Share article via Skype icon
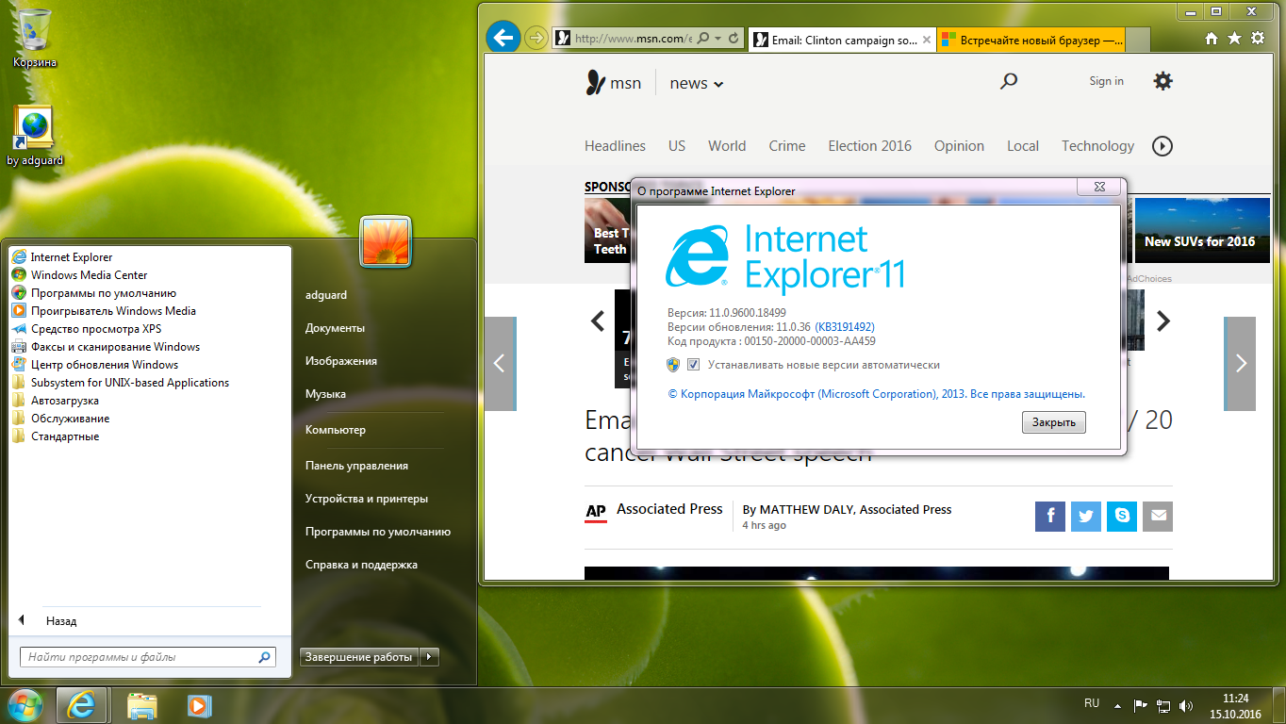Image resolution: width=1286 pixels, height=724 pixels. (1122, 516)
